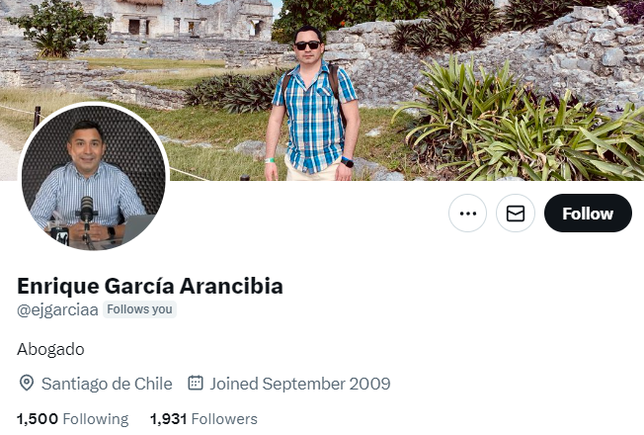Image resolution: width=644 pixels, height=435 pixels.
Task: Select the display name Enrique García Arancibia
Action: pyautogui.click(x=150, y=286)
